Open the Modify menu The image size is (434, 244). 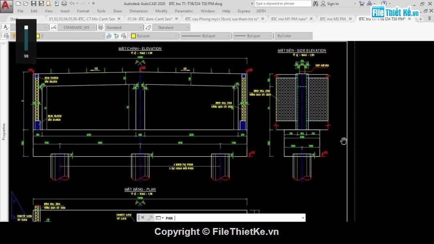click(161, 11)
